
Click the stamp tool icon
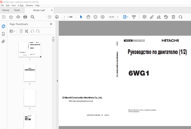(x=166, y=17)
